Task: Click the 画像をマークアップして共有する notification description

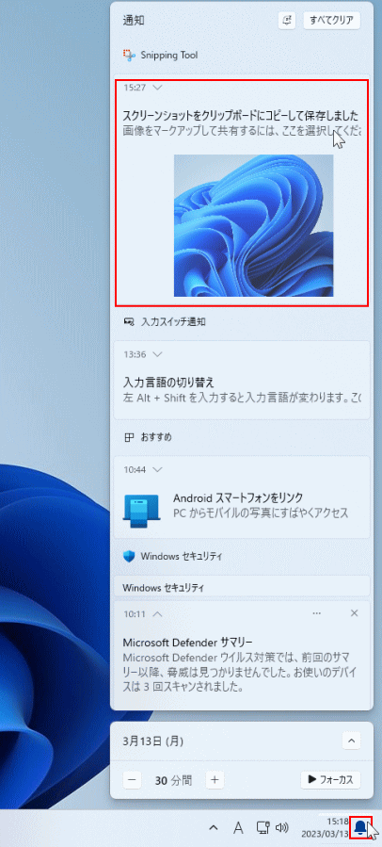Action: tap(242, 131)
